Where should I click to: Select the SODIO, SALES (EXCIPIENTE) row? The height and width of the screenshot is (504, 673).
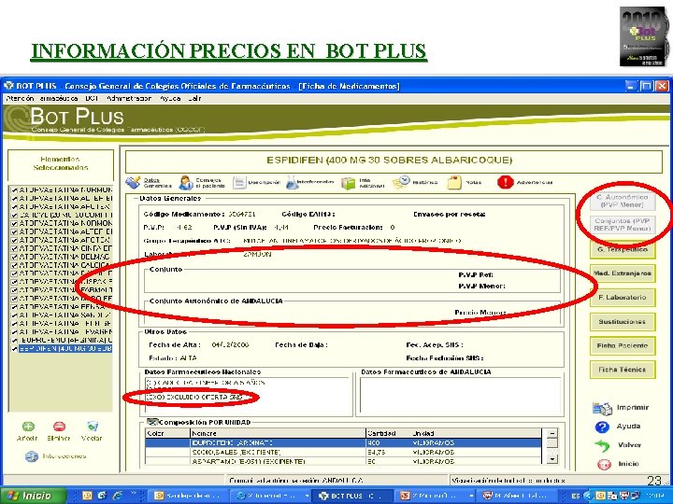click(343, 452)
